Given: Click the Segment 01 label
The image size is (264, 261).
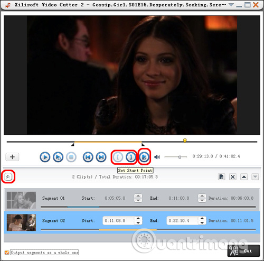Looking at the screenshot, I should tap(53, 198).
